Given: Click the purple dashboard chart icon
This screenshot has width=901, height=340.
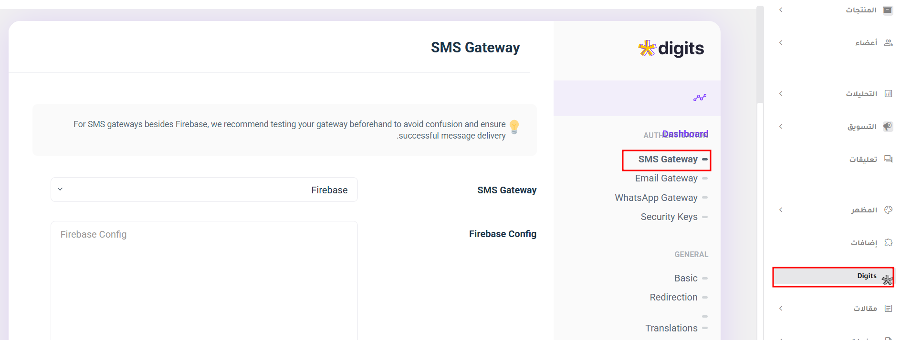Looking at the screenshot, I should click(x=700, y=98).
